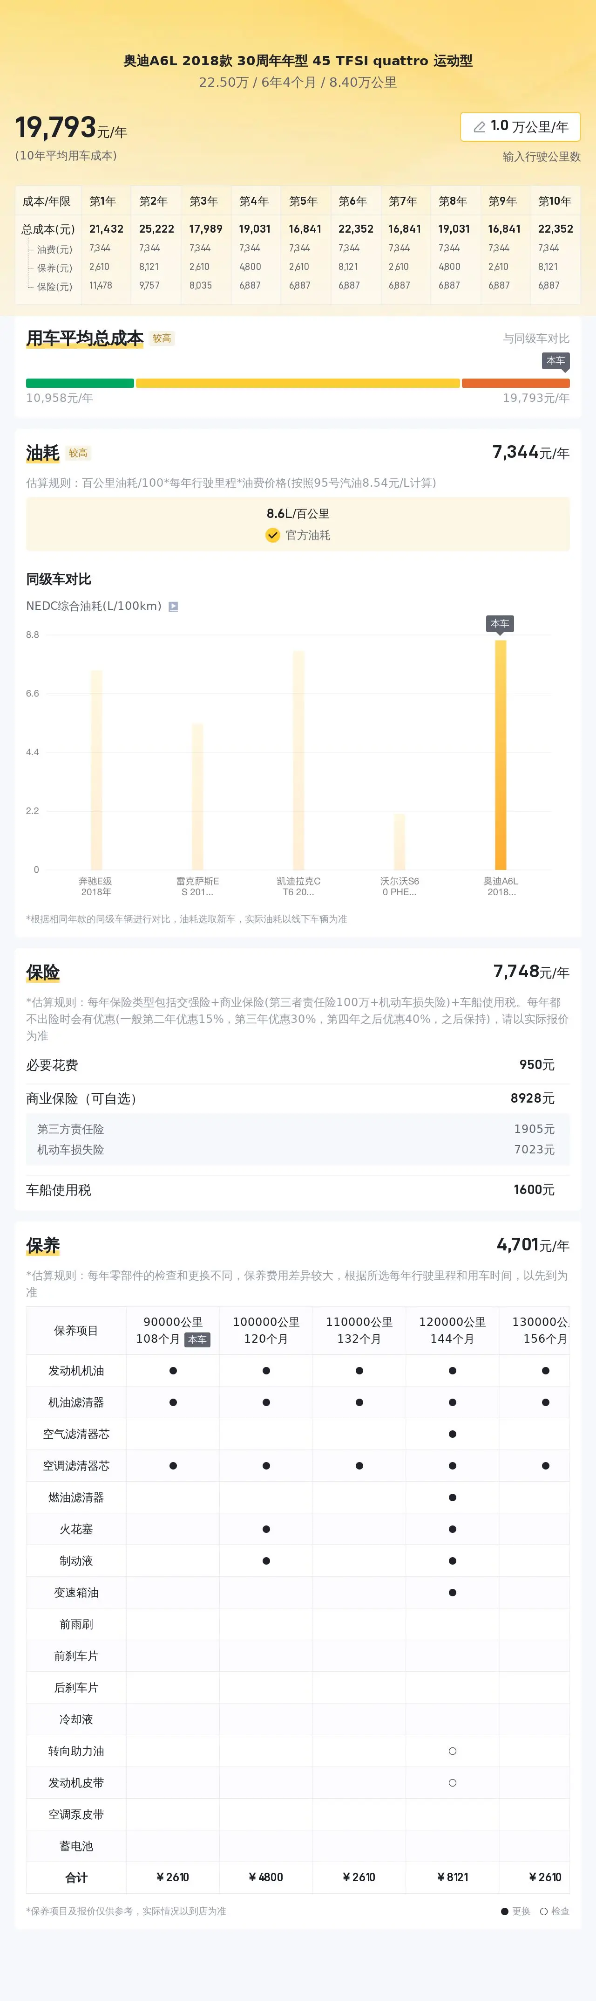Expand the 必要花费 950元 row
The height and width of the screenshot is (2001, 596).
point(298,1065)
